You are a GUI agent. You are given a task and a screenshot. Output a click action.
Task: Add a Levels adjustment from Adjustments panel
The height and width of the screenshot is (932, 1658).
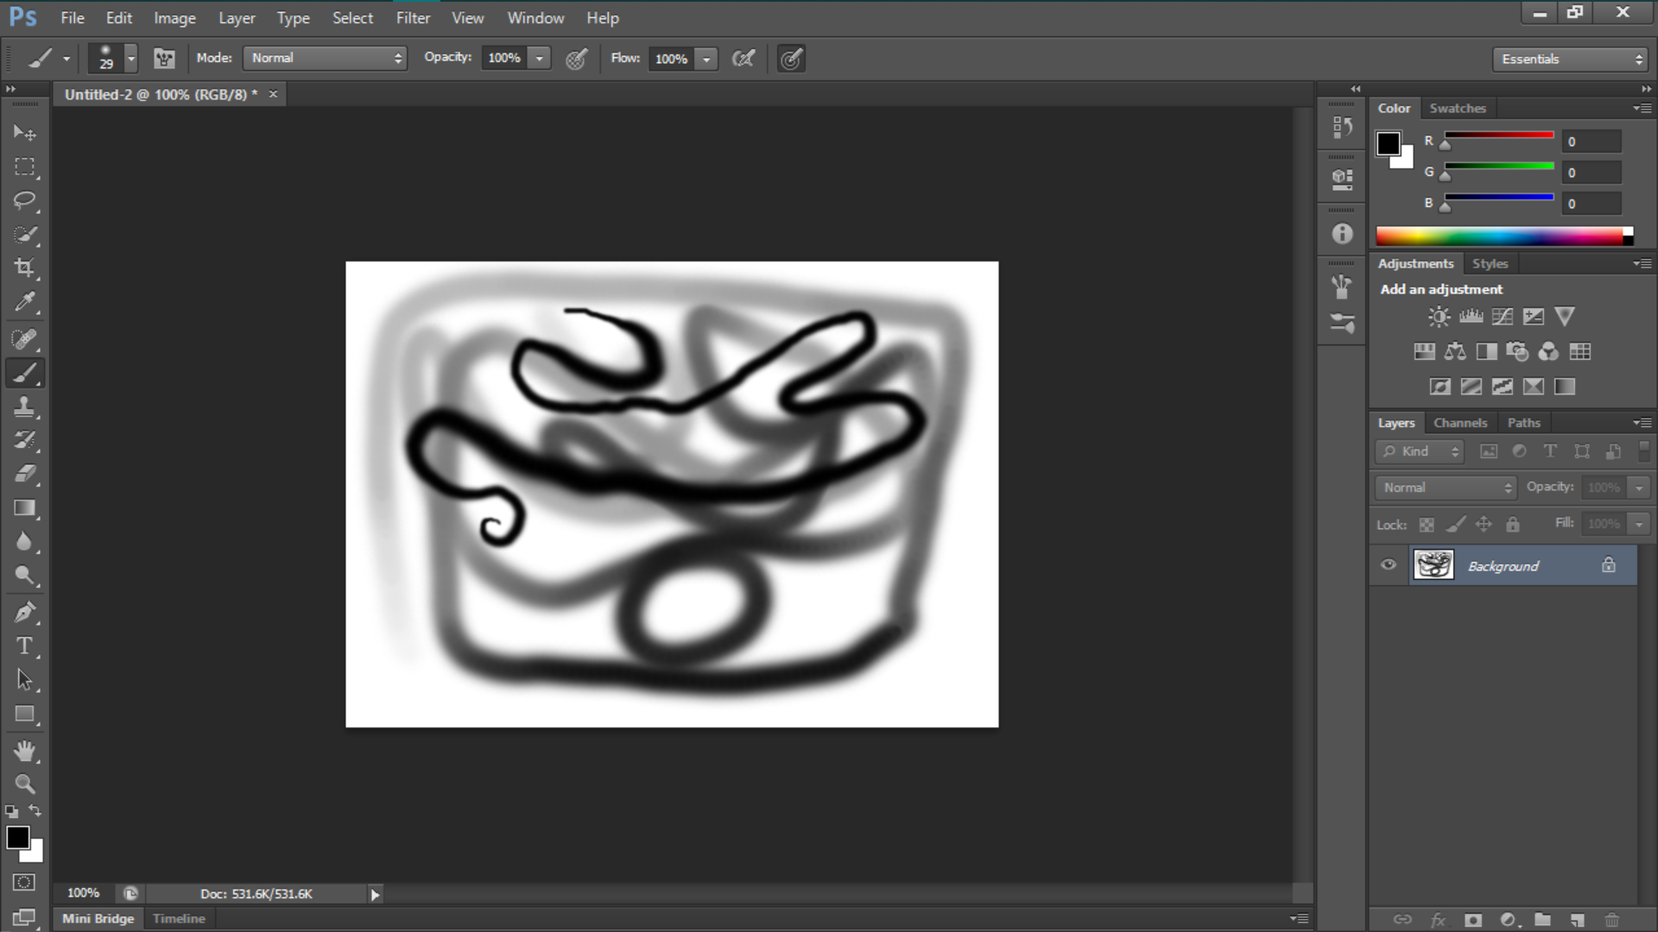pyautogui.click(x=1471, y=317)
